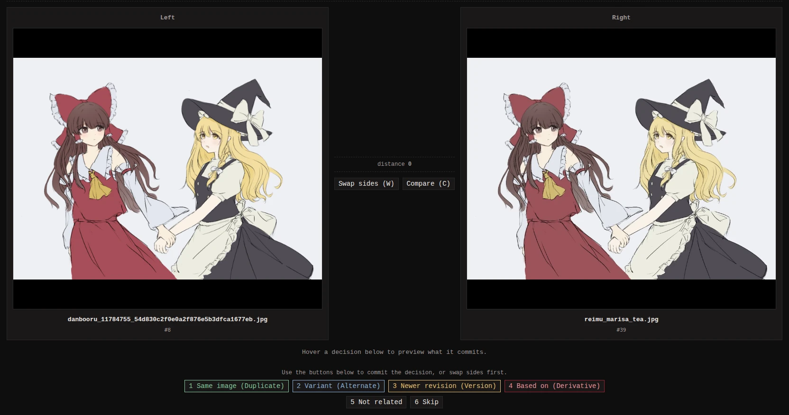This screenshot has height=415, width=789.
Task: Click the #39 index under right image
Action: 621,330
